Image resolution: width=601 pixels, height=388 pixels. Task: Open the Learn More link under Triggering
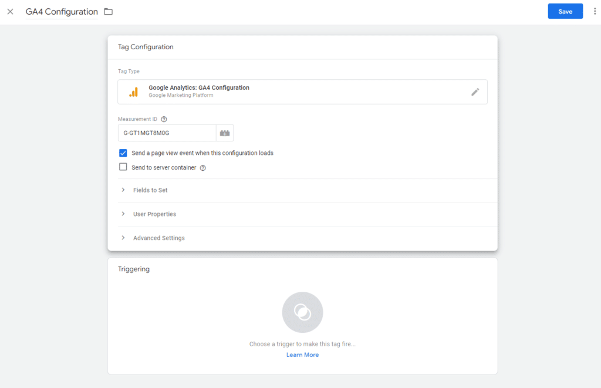[x=302, y=355]
